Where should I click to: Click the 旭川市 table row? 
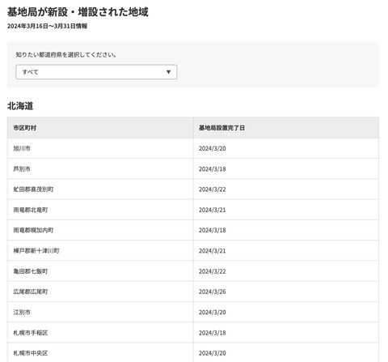[193, 148]
